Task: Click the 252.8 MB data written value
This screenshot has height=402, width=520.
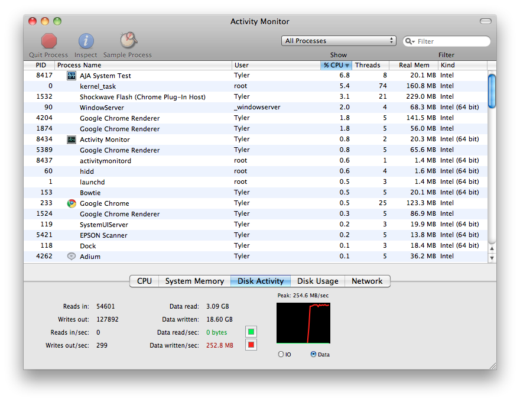Action: point(220,345)
